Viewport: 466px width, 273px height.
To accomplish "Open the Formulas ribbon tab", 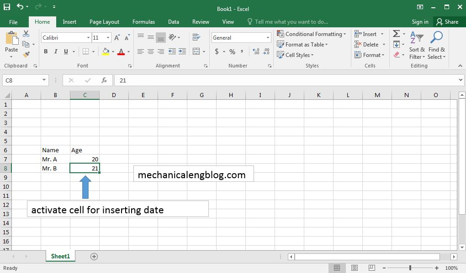I will click(x=143, y=21).
